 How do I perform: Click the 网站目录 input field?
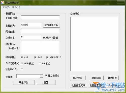pos(40,31)
